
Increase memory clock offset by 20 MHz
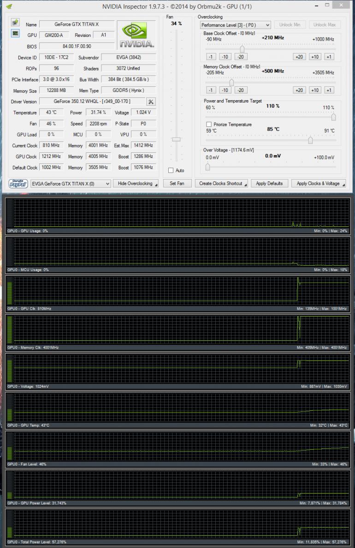coord(299,90)
